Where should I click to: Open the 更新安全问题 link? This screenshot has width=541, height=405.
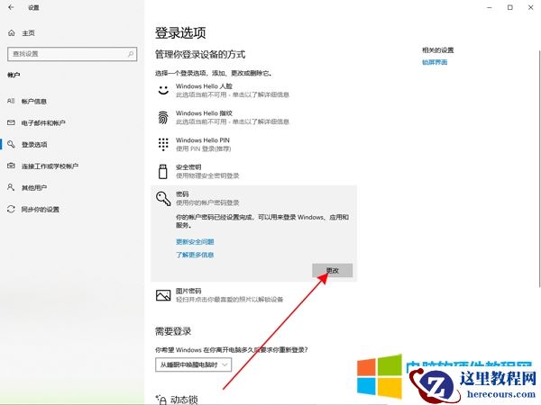tap(195, 242)
